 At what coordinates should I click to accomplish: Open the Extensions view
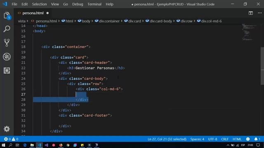tap(7, 70)
